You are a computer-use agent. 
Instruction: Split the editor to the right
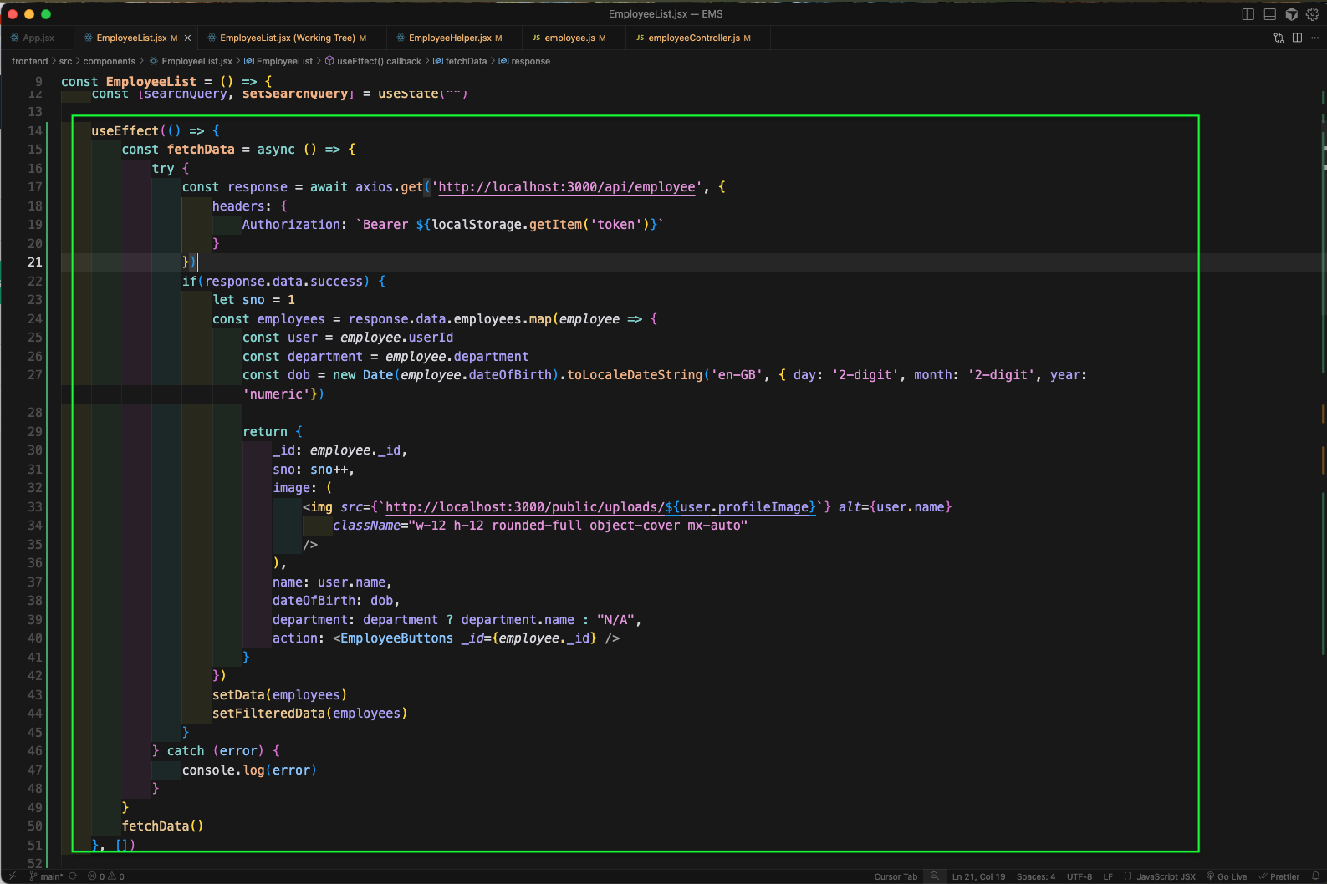(1297, 38)
